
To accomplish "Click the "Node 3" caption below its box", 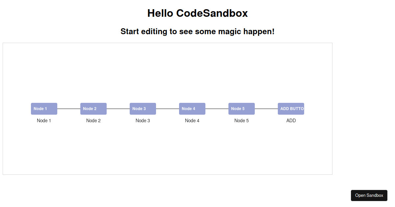I will (x=143, y=121).
